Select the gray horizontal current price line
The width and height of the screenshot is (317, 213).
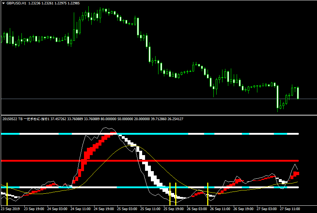click(x=109, y=99)
